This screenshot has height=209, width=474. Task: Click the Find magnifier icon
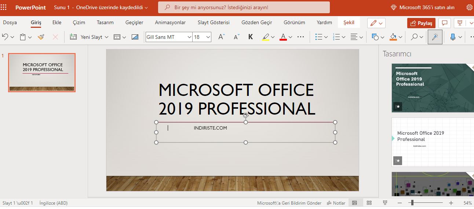[x=414, y=37]
